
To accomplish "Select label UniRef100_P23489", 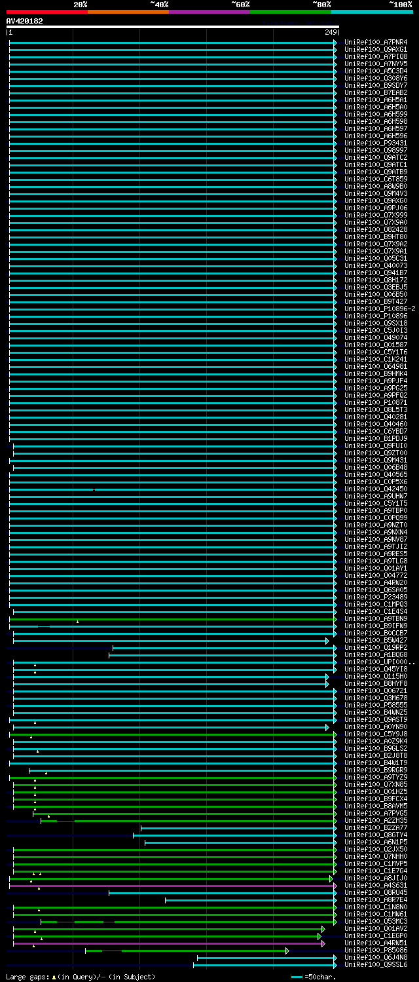I will pos(376,597).
